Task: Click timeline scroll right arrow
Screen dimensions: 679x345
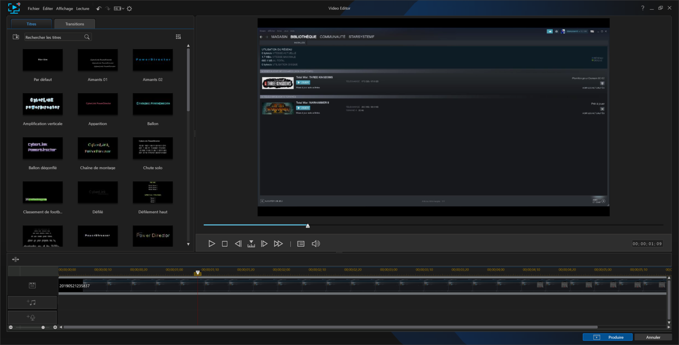Action: click(669, 327)
